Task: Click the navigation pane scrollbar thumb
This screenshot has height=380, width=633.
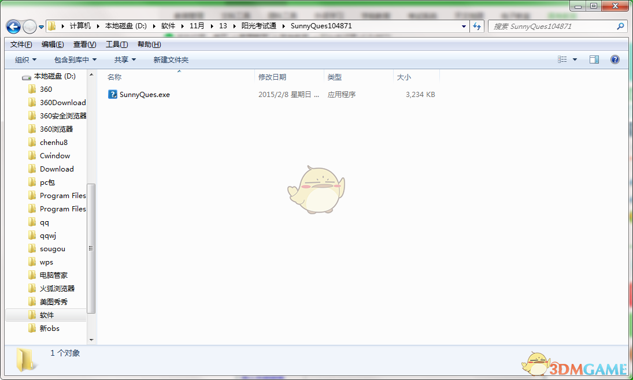Action: pyautogui.click(x=91, y=248)
